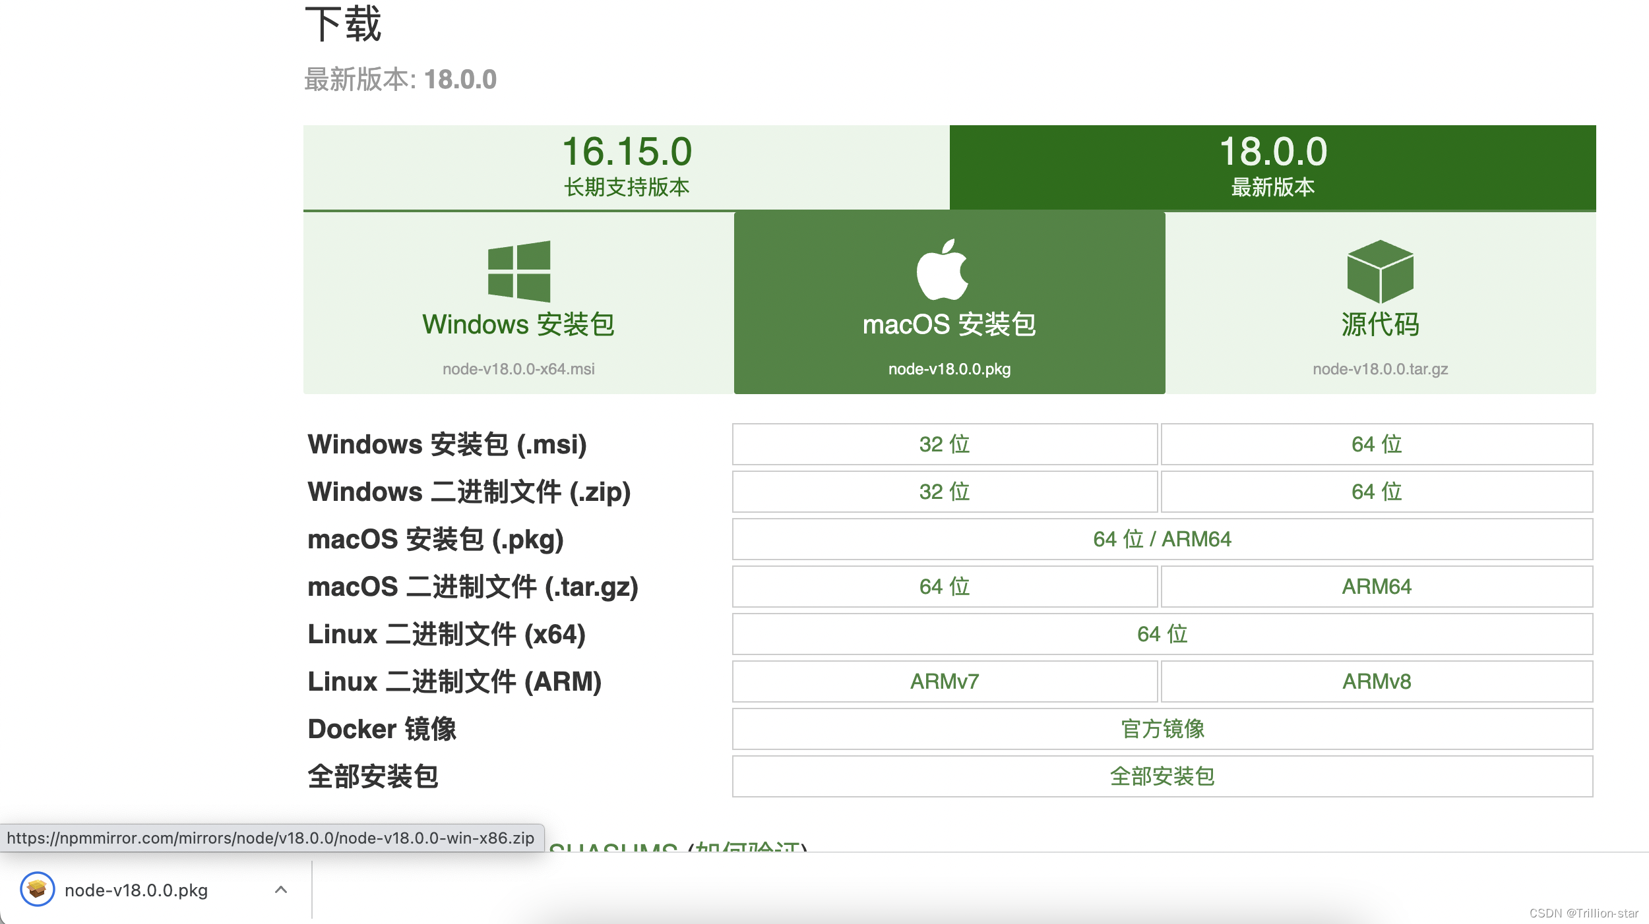This screenshot has width=1649, height=924.
Task: Click node-v18.0.0.pkg filename under macOS
Action: pyautogui.click(x=949, y=369)
